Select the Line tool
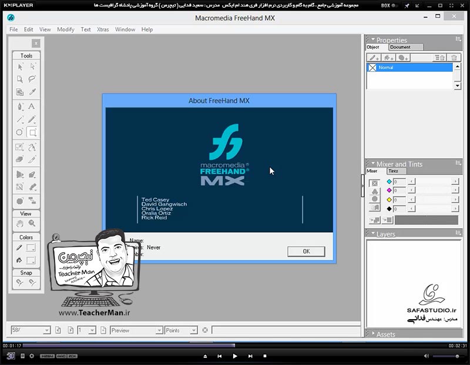 (x=20, y=119)
